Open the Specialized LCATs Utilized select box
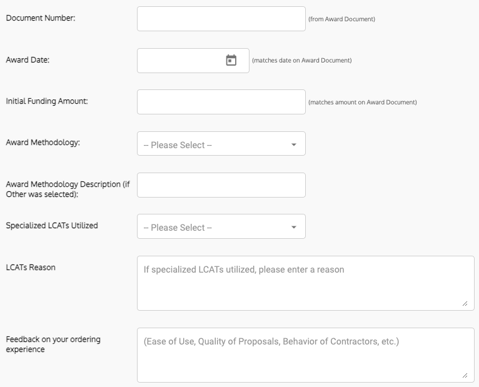Screen dimensions: 479x387 click(x=221, y=226)
